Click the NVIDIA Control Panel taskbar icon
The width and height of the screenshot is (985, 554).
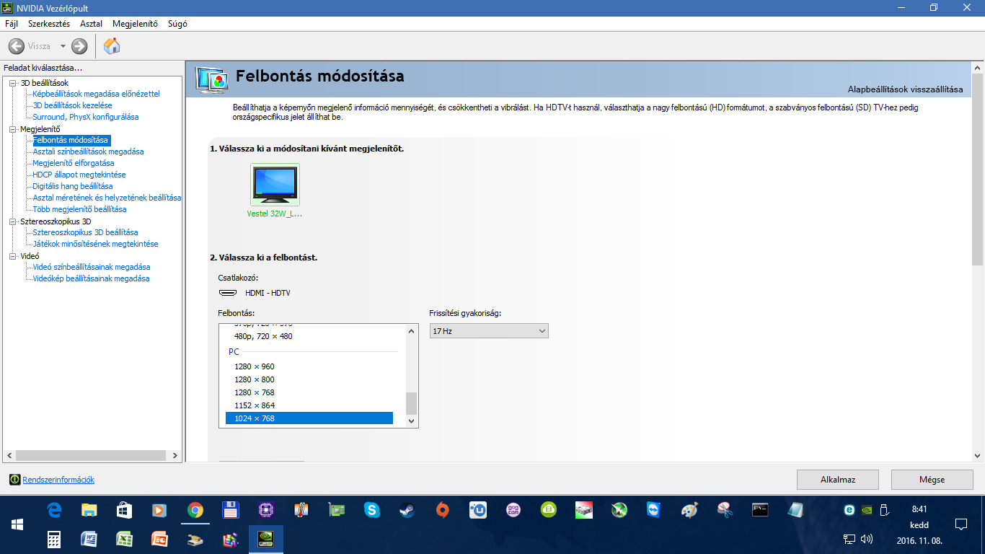pos(265,539)
